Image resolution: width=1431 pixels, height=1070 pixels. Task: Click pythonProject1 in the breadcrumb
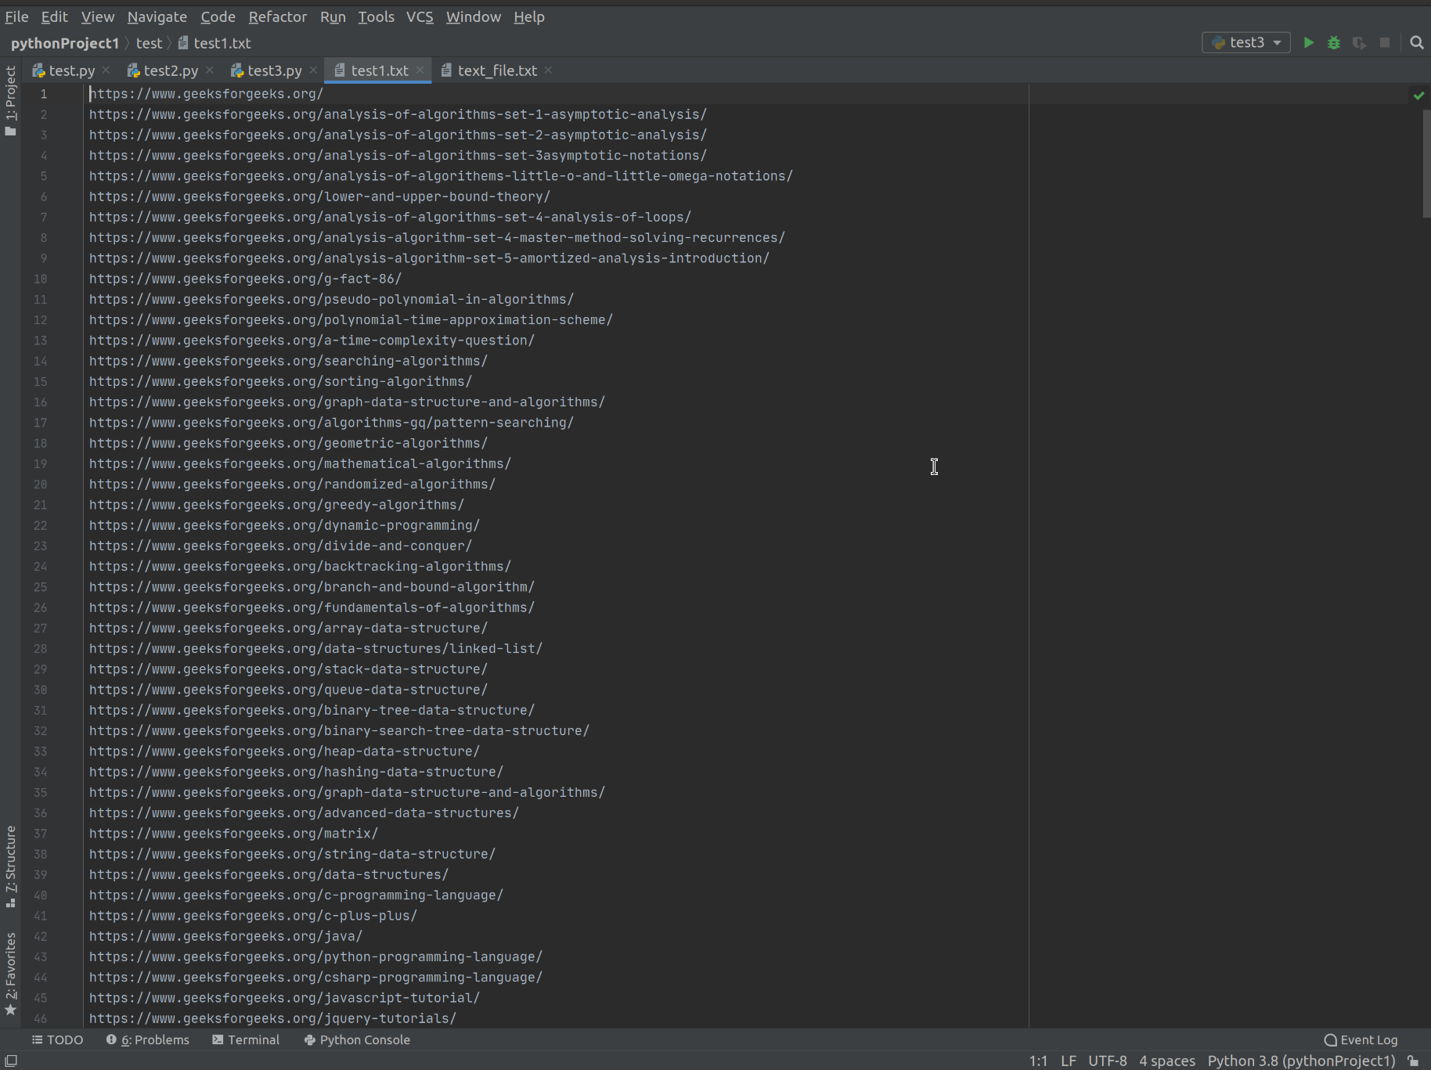coord(65,43)
